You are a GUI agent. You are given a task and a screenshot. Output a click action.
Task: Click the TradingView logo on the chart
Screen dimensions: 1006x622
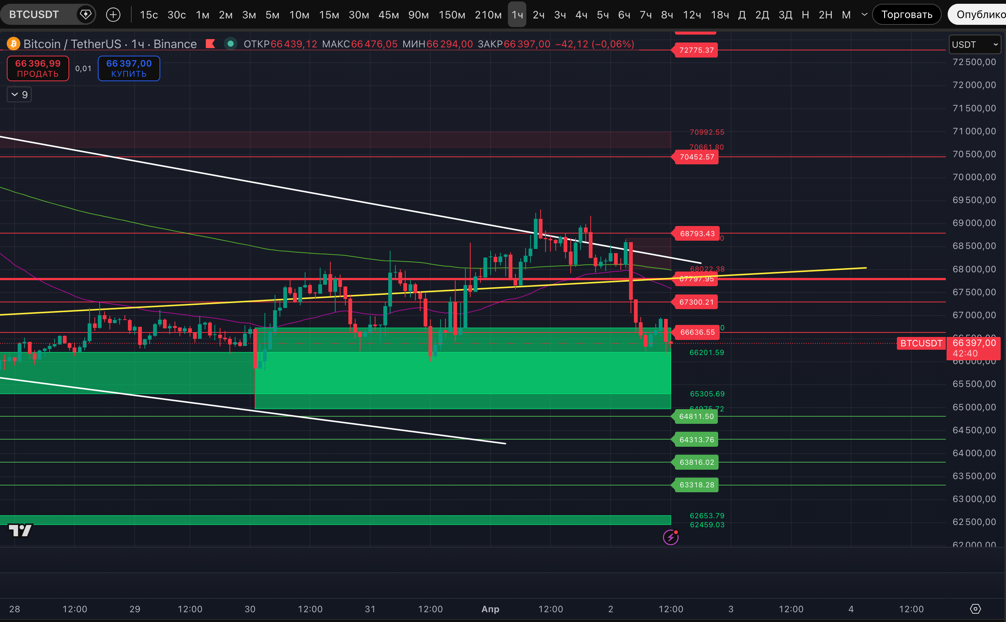[20, 530]
